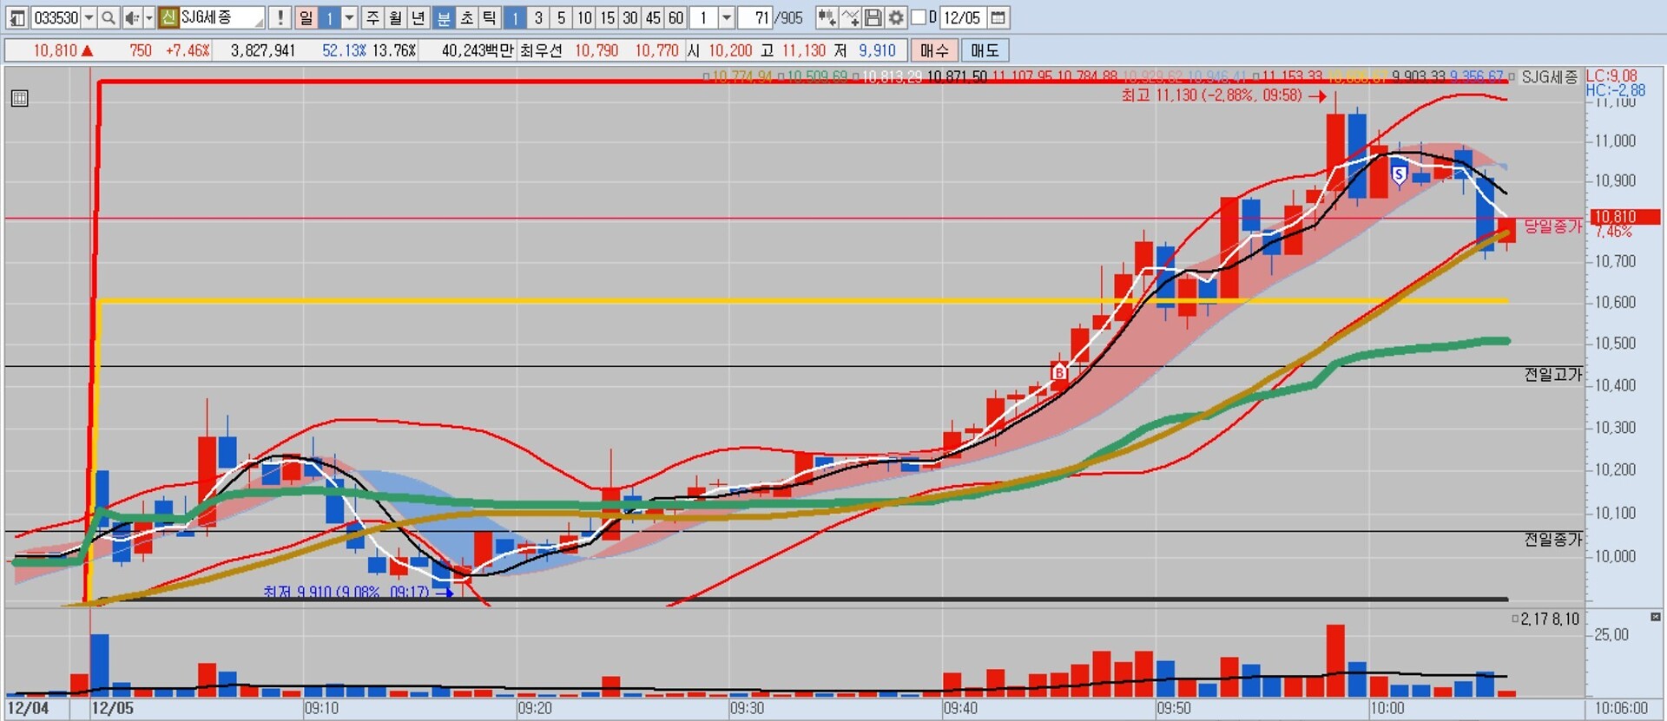
Task: Click the S sell marker on the chart
Action: click(x=1400, y=175)
